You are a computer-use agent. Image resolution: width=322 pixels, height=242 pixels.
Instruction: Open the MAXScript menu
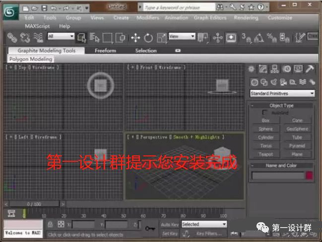click(37, 26)
